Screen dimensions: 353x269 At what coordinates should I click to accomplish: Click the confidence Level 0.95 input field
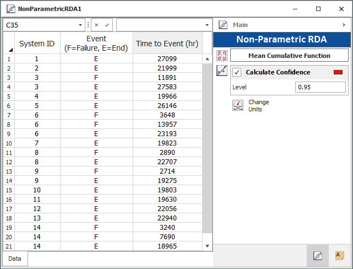321,87
